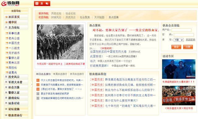Open the folder icon beside 社区首页

click(6, 17)
